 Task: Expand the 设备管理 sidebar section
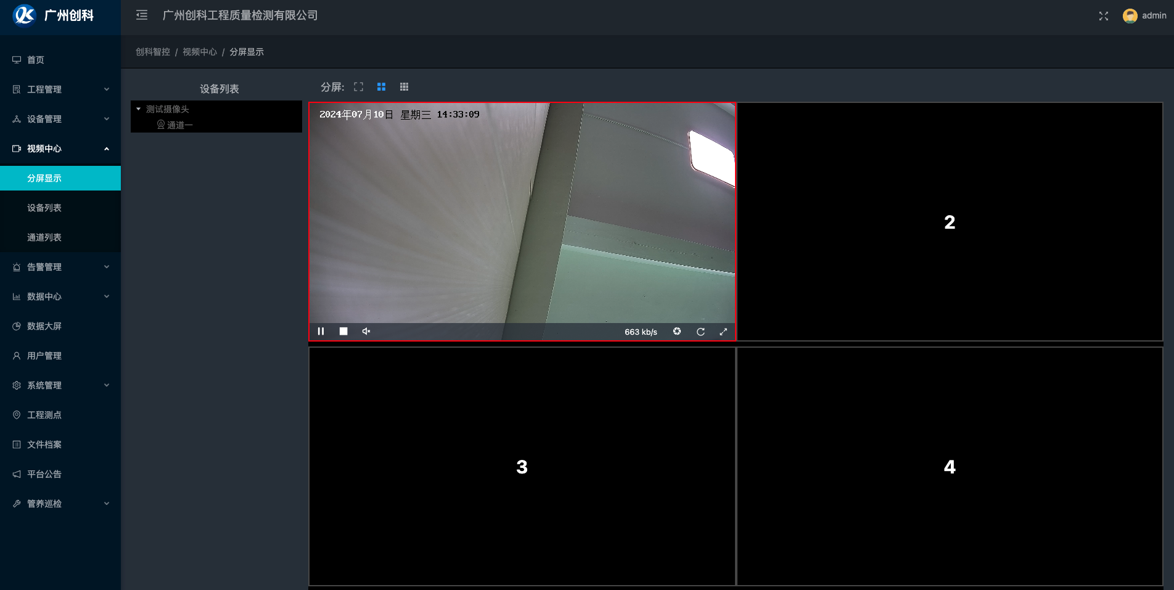(60, 118)
